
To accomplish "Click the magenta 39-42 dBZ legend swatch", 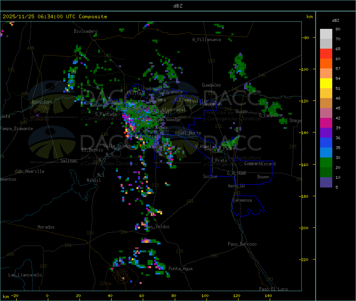I will pos(326,123).
